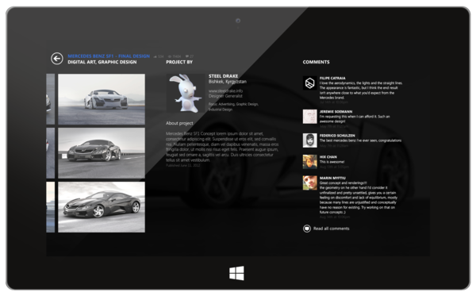This screenshot has height=296, width=476.
Task: Click the Read all comments bubble icon
Action: pyautogui.click(x=306, y=229)
